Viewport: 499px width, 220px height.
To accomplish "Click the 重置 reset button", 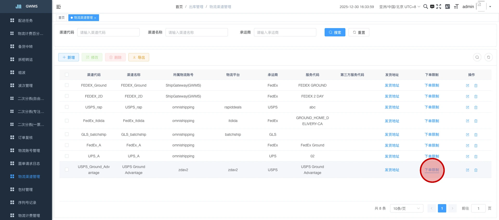I will pos(359,32).
